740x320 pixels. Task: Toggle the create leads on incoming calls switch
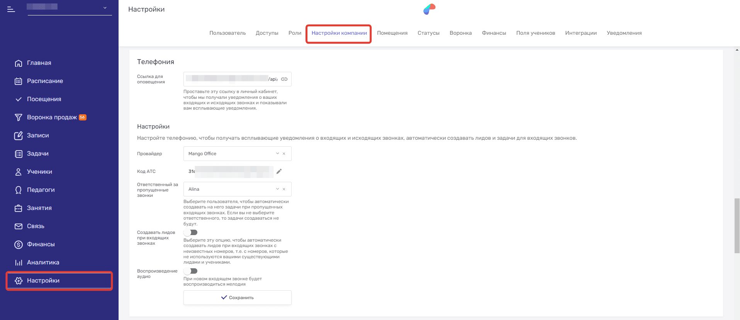click(191, 232)
